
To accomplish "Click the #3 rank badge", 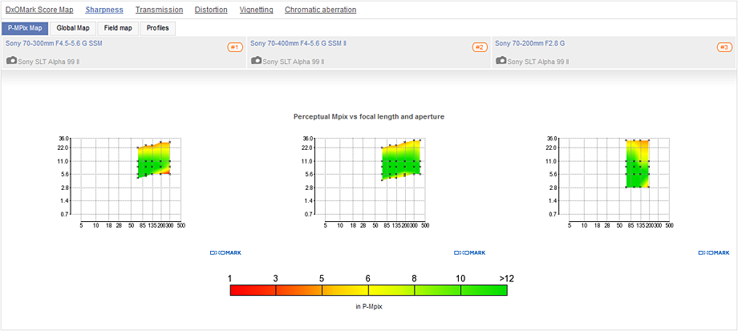I will (724, 47).
